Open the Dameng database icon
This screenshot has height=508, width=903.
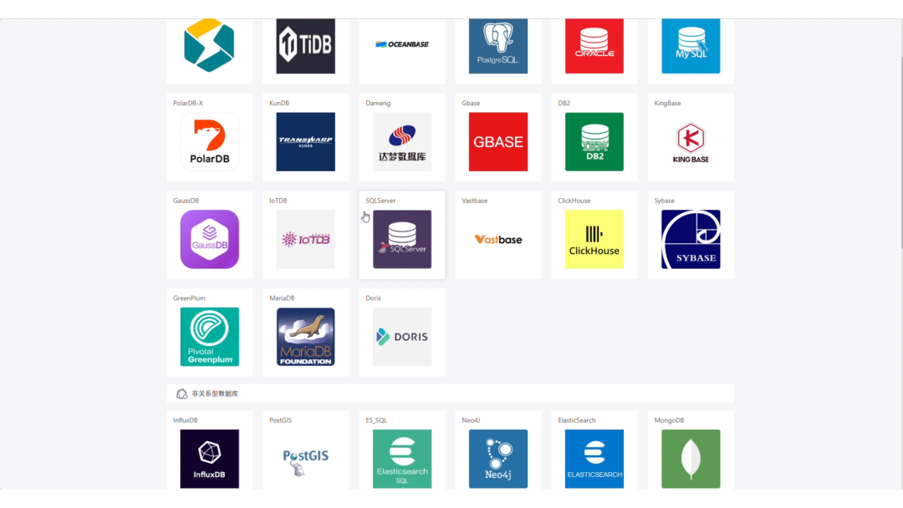pos(402,141)
